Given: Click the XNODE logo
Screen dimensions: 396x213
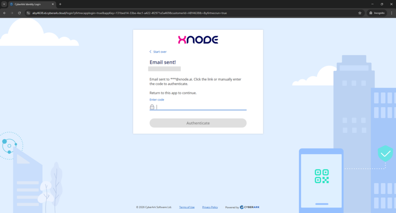Looking at the screenshot, I should (x=198, y=40).
